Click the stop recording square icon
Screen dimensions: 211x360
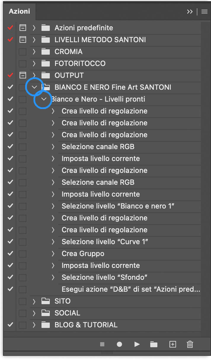click(102, 344)
